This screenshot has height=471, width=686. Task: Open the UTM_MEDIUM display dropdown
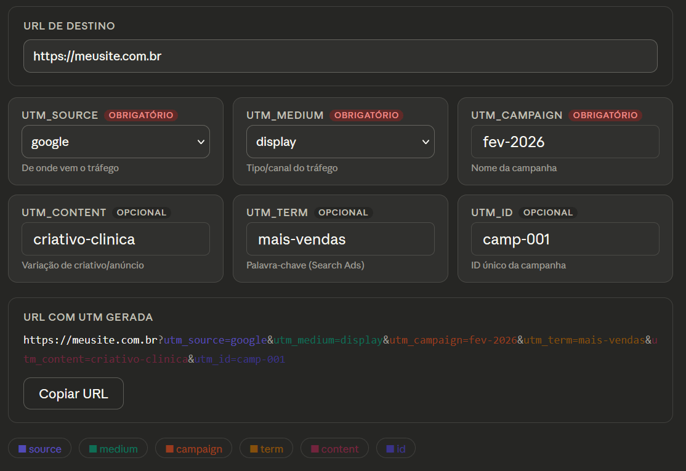click(341, 142)
